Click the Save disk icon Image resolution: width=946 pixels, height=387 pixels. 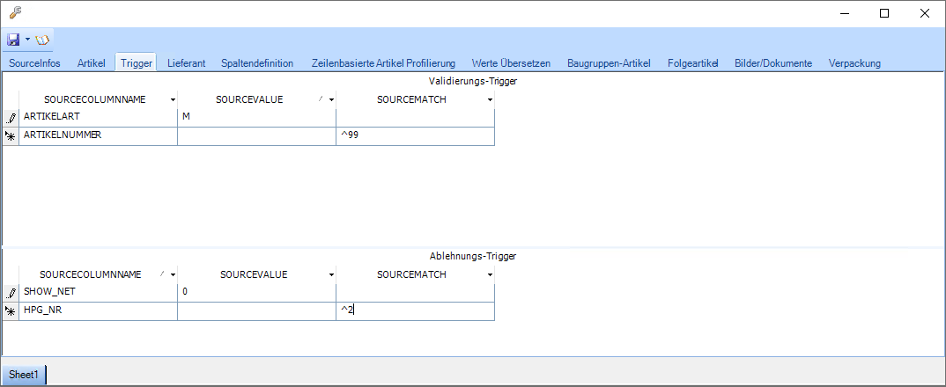[14, 40]
